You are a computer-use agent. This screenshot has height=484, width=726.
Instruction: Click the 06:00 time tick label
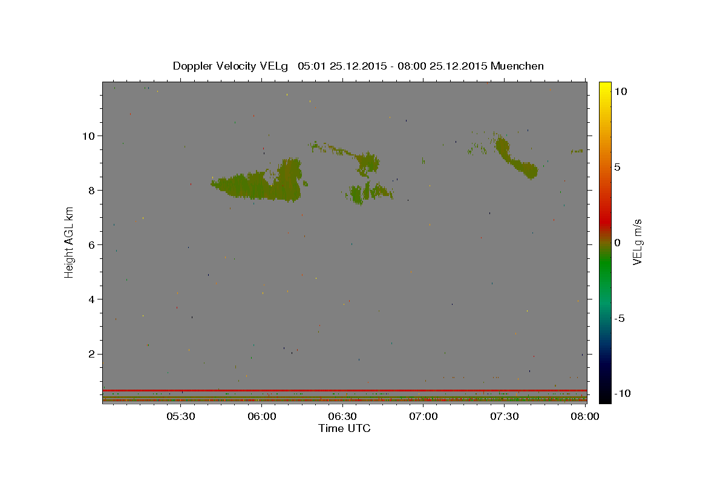[263, 416]
